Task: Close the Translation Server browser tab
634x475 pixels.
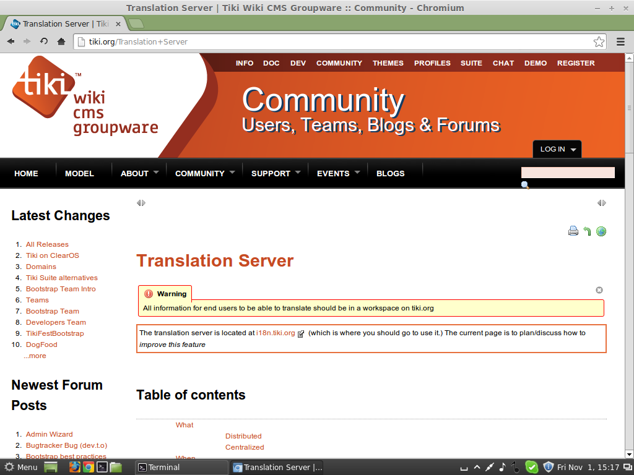Action: pos(118,24)
